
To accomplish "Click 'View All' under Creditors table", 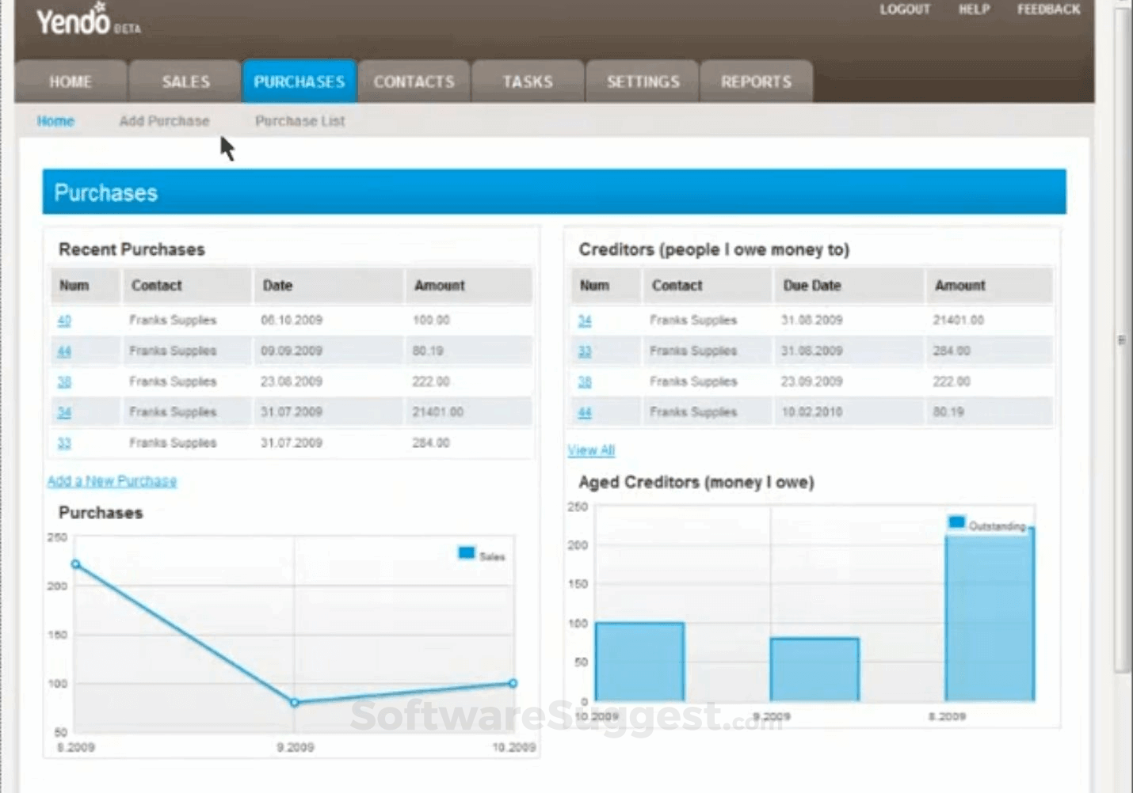I will tap(591, 450).
